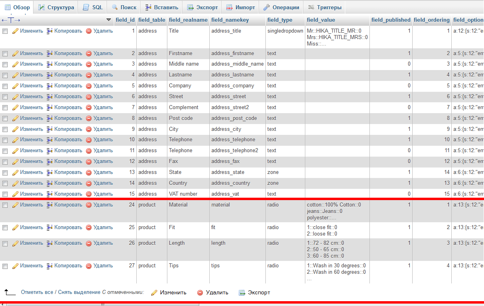Click the pencil icon in Country row
Viewport: 484px width, 306px height.
[16, 183]
